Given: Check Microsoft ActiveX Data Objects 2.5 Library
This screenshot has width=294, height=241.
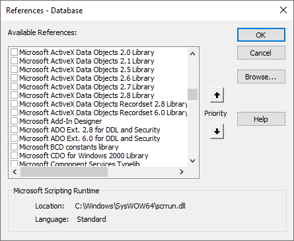Looking at the screenshot, I should (x=14, y=70).
